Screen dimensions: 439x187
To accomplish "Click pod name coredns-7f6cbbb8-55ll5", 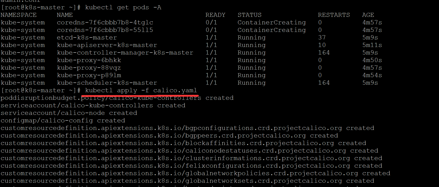I will click(105, 30).
